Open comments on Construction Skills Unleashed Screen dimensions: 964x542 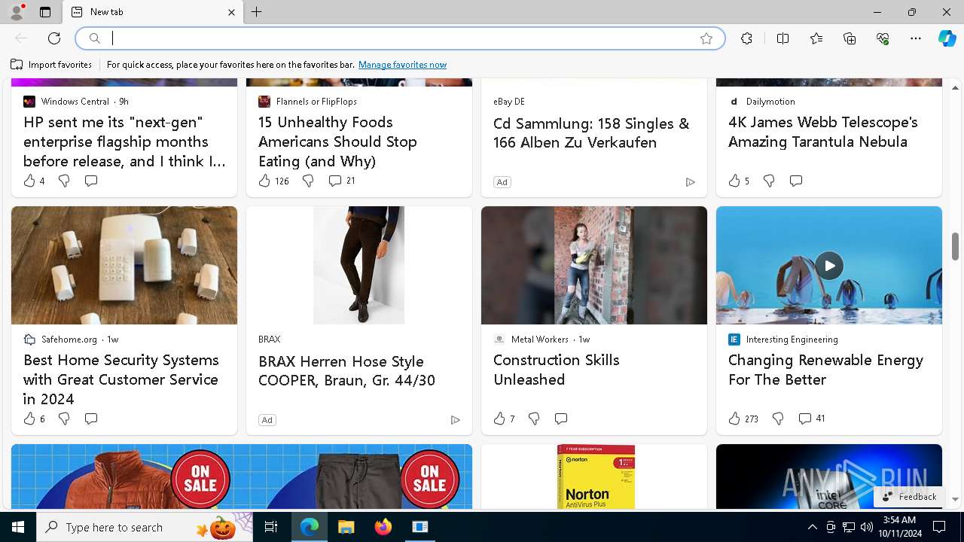561,419
